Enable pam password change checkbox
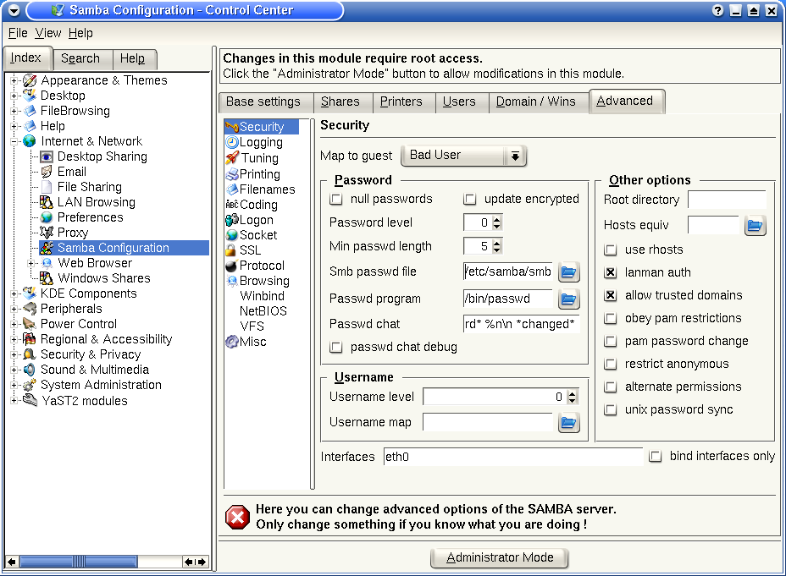The image size is (786, 576). 610,342
